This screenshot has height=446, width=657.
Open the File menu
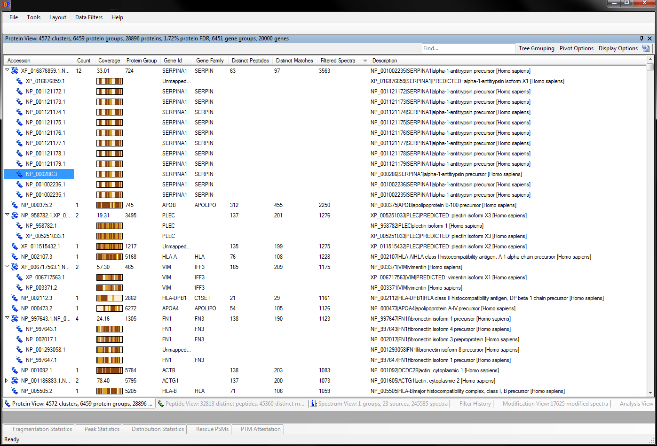coord(14,17)
